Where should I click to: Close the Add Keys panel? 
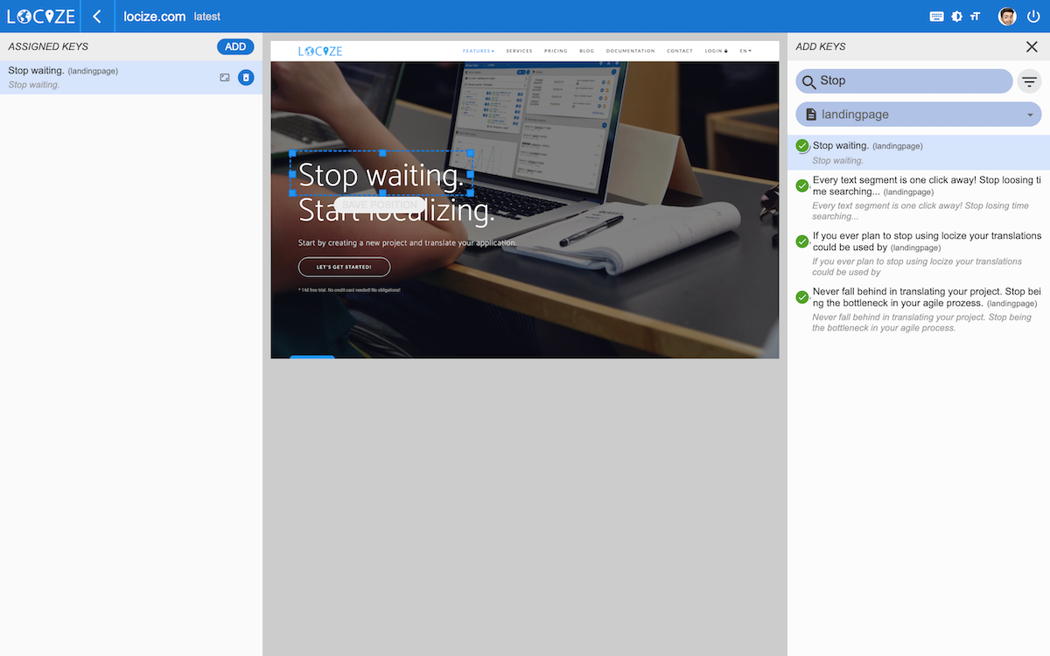click(1032, 47)
